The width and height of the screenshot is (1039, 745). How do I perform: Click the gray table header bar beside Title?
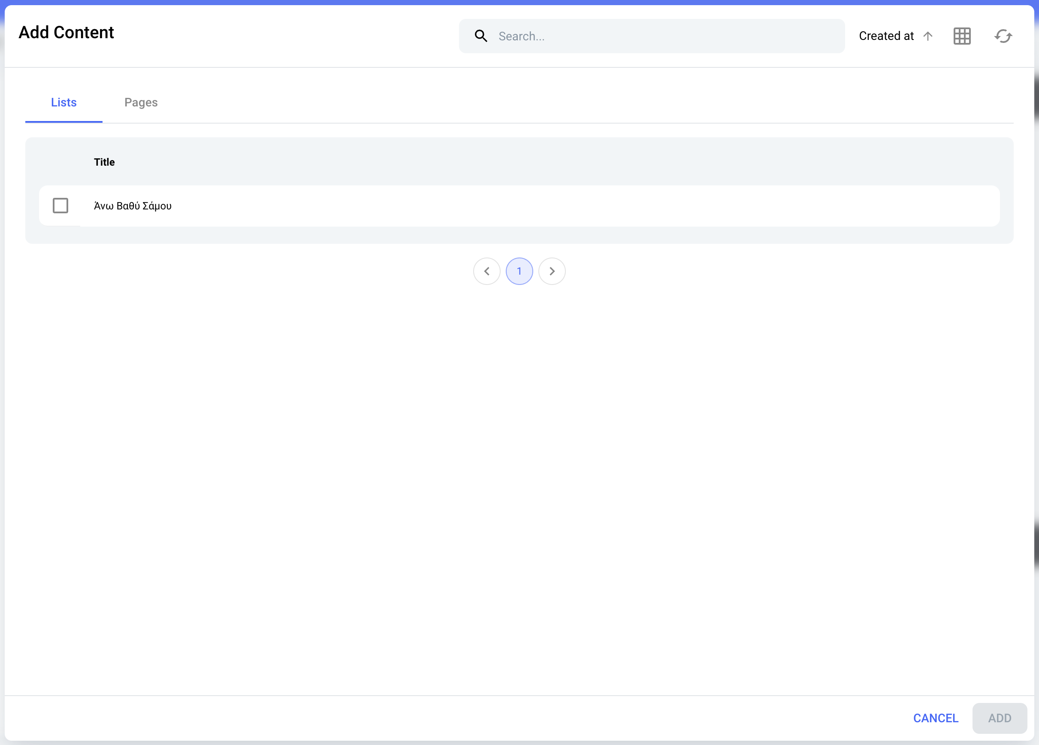[550, 162]
